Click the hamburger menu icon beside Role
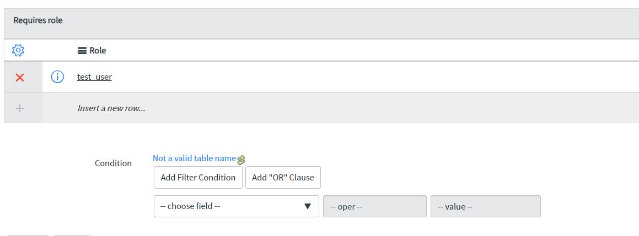The height and width of the screenshot is (236, 639). pyautogui.click(x=82, y=51)
